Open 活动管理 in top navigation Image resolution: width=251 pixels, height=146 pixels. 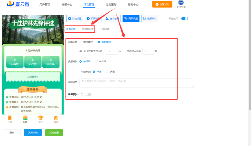click(89, 4)
